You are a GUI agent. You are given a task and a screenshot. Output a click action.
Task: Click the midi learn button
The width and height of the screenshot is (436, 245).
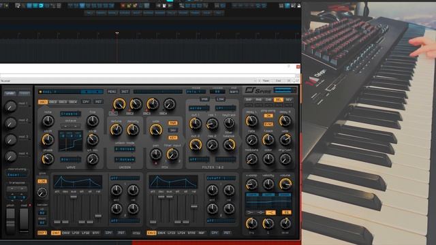[234, 91]
